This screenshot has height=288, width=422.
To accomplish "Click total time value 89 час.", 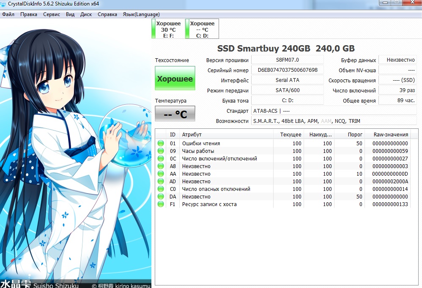I will (397, 101).
